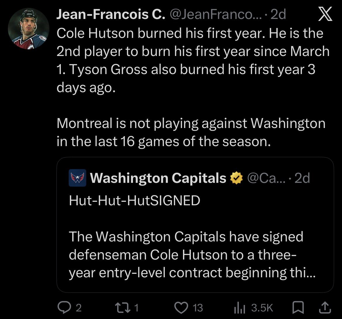Click the 13 likes count

tap(198, 308)
